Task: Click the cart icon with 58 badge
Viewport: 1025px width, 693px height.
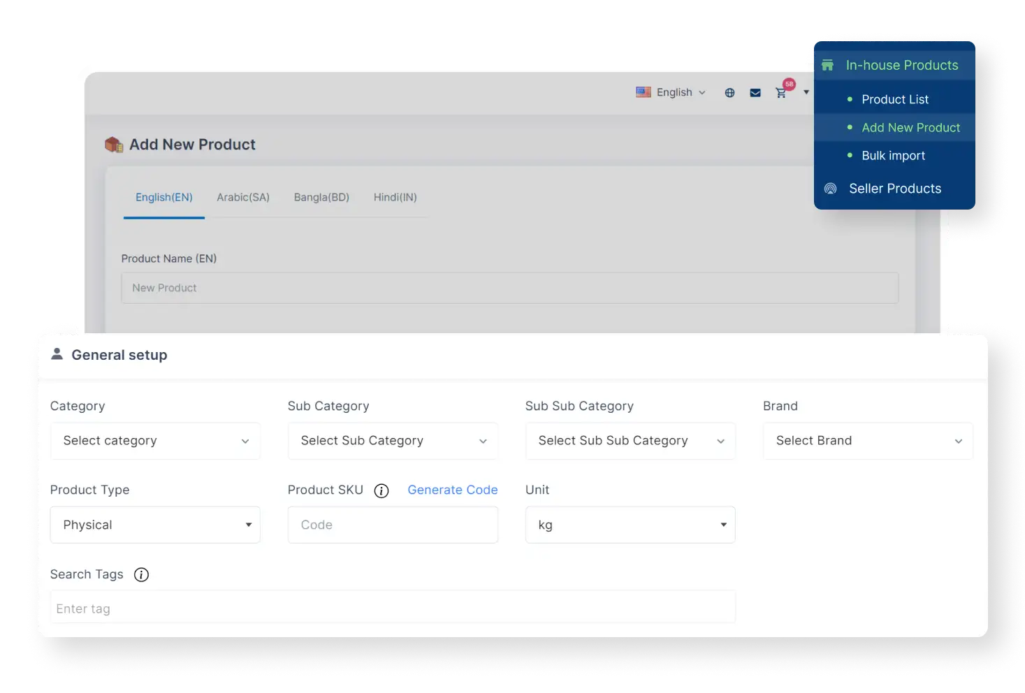Action: [x=781, y=92]
